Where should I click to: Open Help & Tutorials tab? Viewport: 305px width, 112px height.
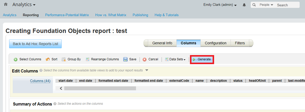point(166,15)
